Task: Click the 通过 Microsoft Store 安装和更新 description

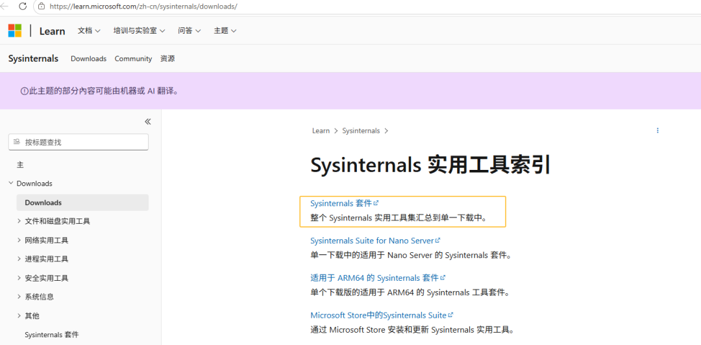Action: point(412,330)
